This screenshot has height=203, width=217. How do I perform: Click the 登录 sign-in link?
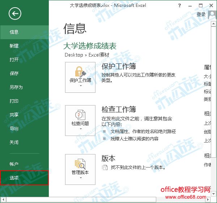tap(201, 14)
